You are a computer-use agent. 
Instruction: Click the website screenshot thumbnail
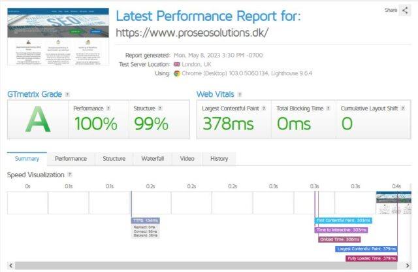tap(58, 37)
